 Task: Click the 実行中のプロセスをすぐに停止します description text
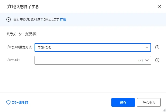[36, 19]
